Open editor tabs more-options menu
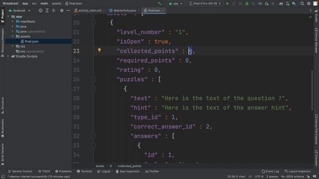 [x=311, y=10]
